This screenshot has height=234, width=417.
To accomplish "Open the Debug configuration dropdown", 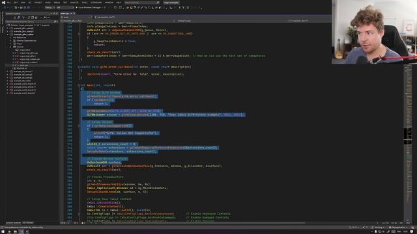I will point(50,7).
